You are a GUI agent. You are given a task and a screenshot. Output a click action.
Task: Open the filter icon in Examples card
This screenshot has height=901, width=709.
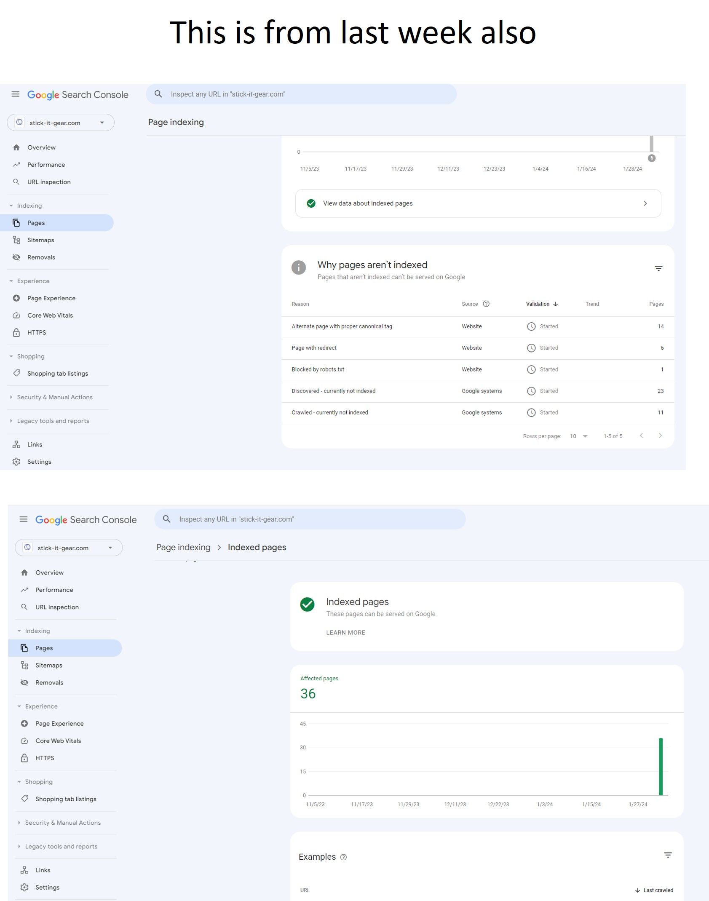click(668, 855)
